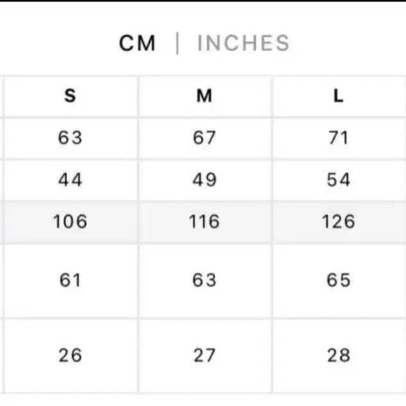406x406 pixels.
Task: Click the 63 cell in M column
Action: point(204,280)
